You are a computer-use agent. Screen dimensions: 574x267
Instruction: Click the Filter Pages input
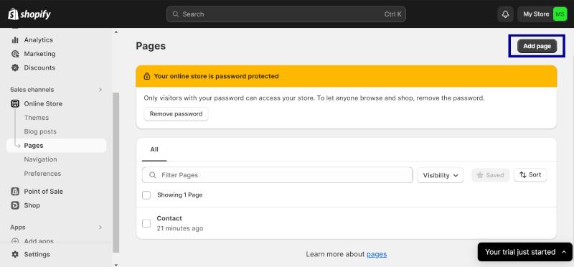pyautogui.click(x=278, y=175)
